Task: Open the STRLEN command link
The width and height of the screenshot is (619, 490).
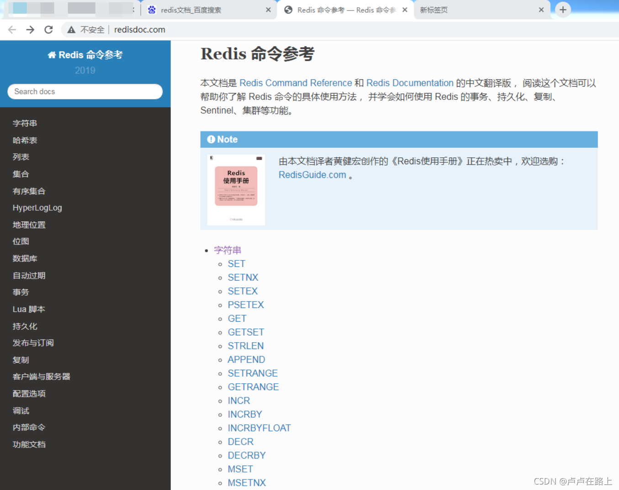Action: (x=246, y=346)
